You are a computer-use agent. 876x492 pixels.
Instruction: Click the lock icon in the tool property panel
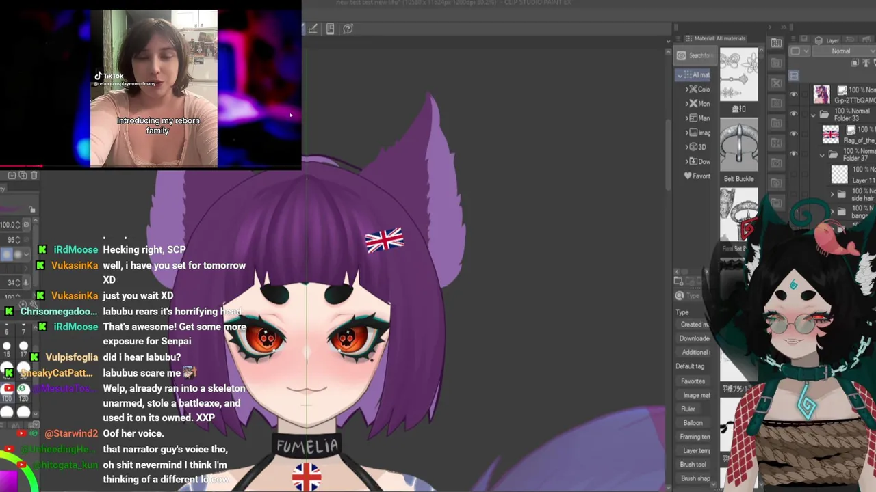(x=31, y=210)
